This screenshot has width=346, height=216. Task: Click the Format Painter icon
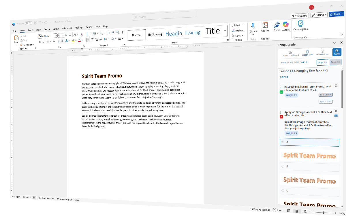(x=21, y=45)
